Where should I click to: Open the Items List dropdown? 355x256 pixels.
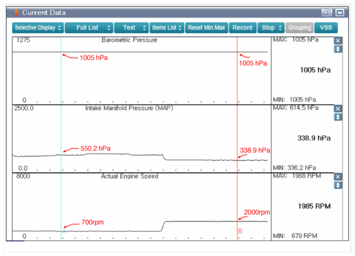[x=167, y=28]
